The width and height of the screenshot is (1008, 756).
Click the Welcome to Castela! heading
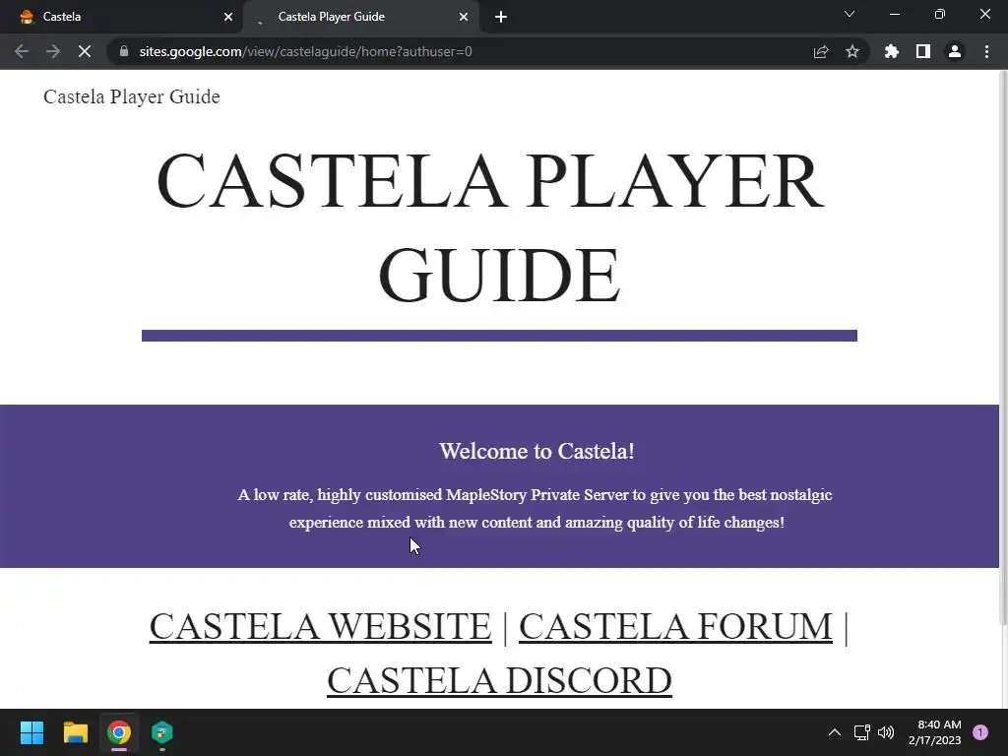coord(536,451)
